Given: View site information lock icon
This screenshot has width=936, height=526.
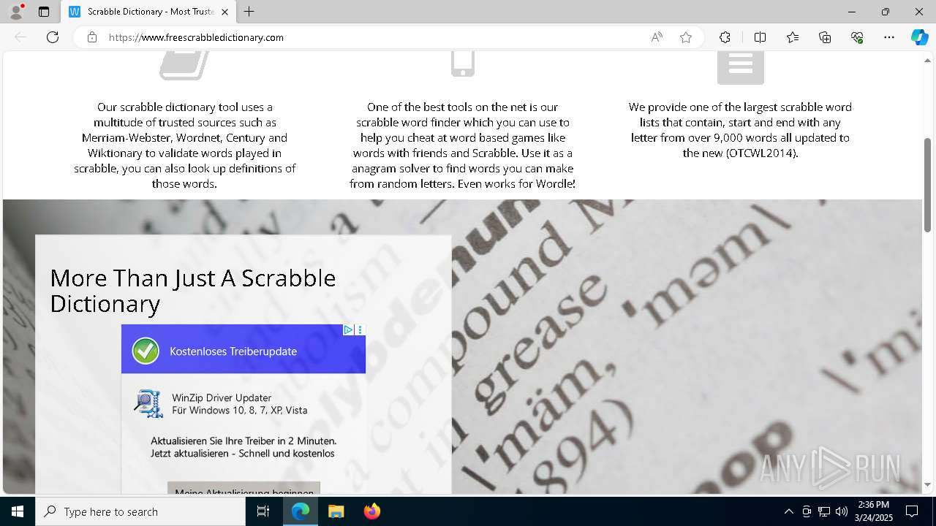Looking at the screenshot, I should tap(92, 37).
